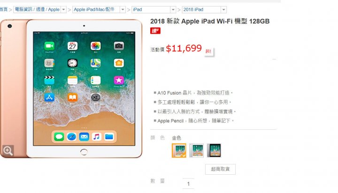This screenshot has width=338, height=193.
Task: Select the space gray iPad swatch
Action: 214,151
